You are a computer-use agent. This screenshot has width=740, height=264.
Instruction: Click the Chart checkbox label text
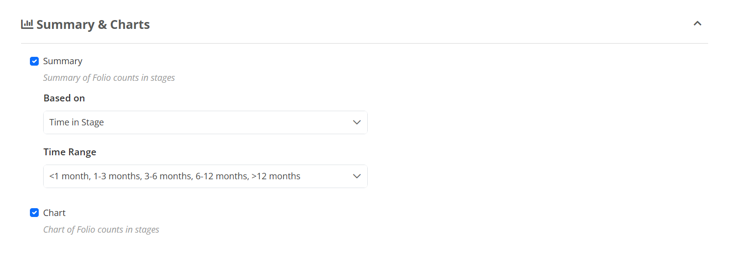tap(54, 213)
